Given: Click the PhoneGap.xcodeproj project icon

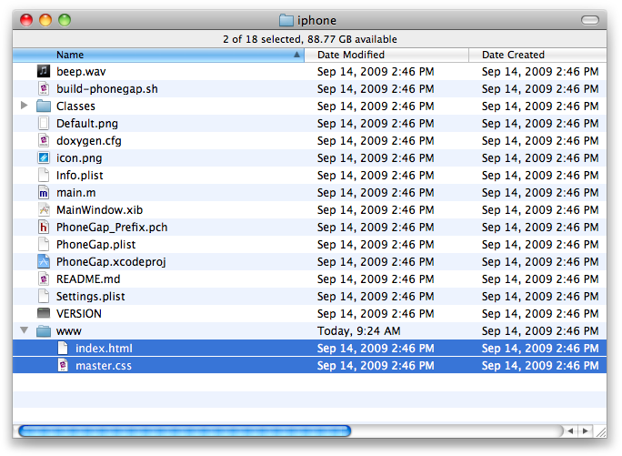Looking at the screenshot, I should point(43,261).
